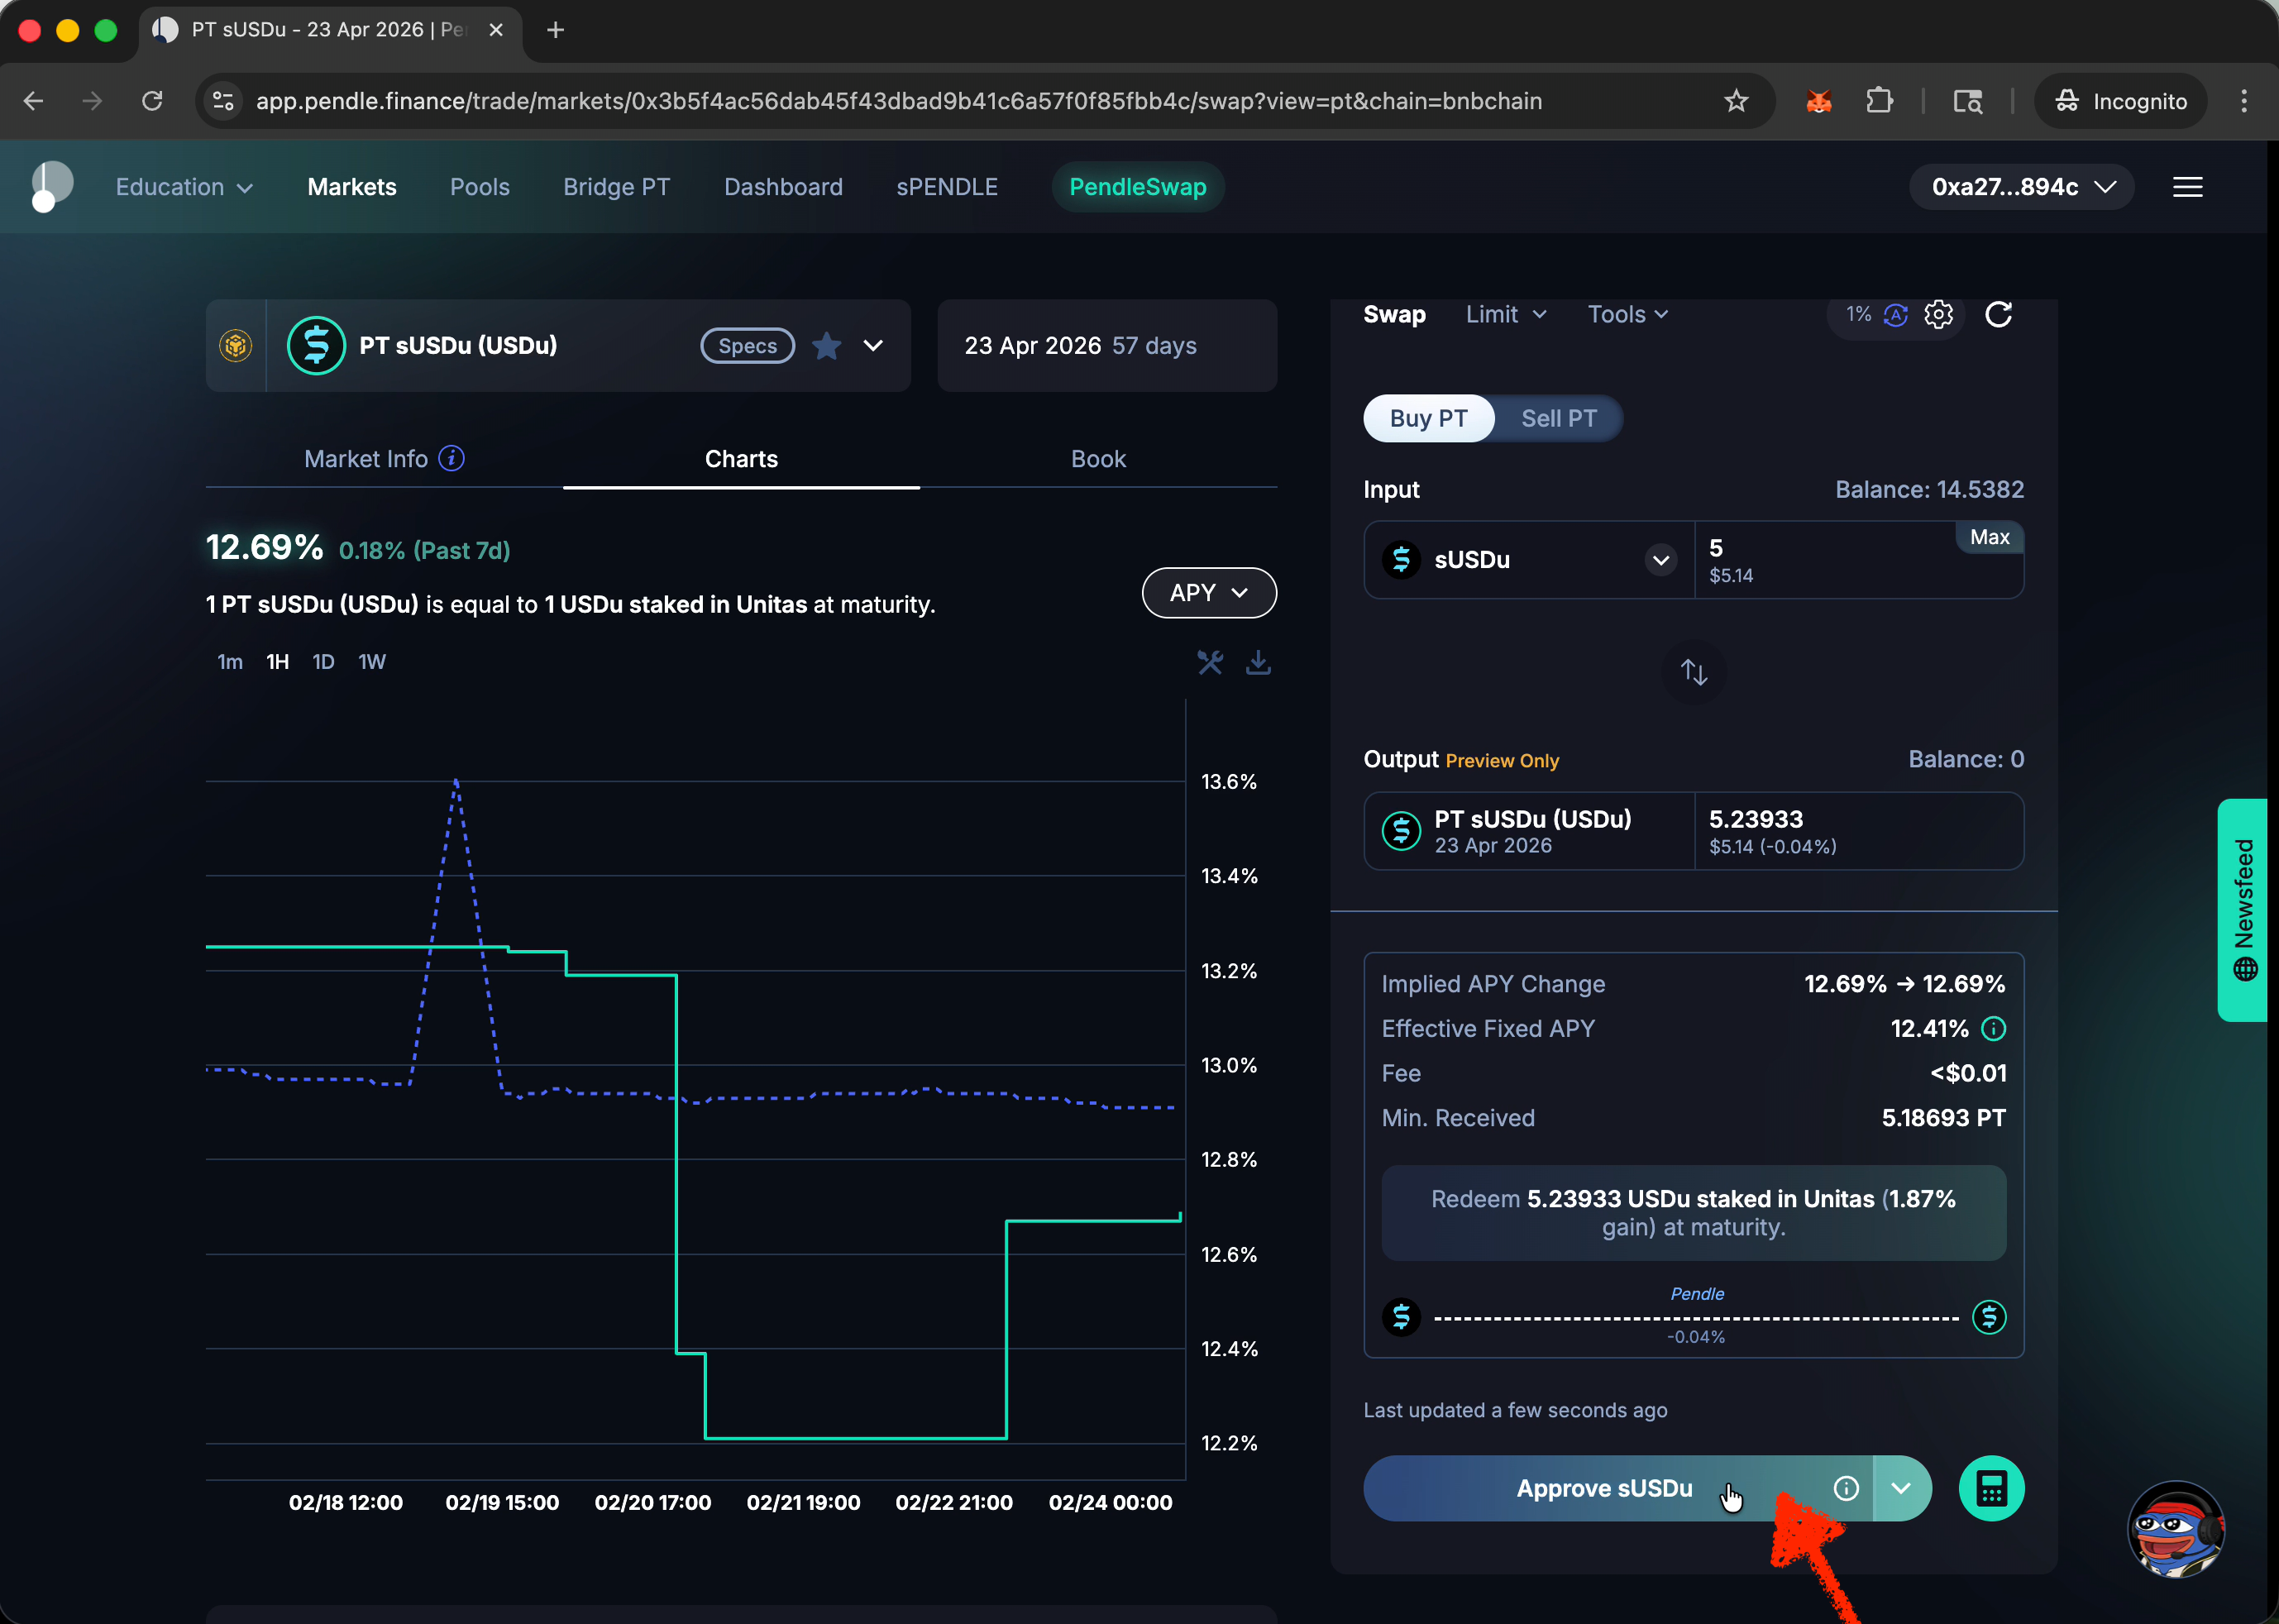Expand the APY chart type dropdown

1208,593
